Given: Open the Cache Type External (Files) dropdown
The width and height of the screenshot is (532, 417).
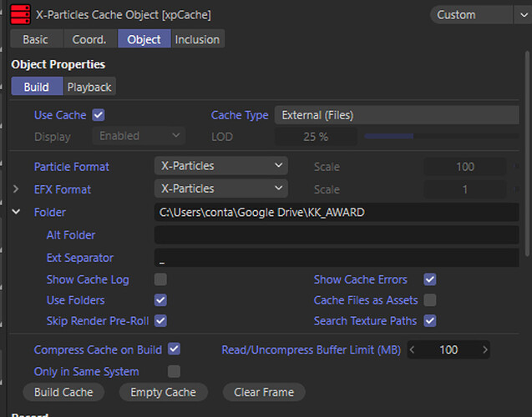Looking at the screenshot, I should [397, 115].
